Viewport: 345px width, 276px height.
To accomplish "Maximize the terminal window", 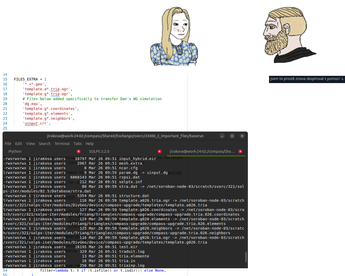I will click(232, 136).
